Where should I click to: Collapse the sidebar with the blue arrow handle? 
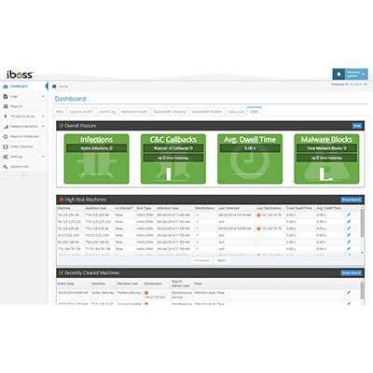tap(47, 86)
